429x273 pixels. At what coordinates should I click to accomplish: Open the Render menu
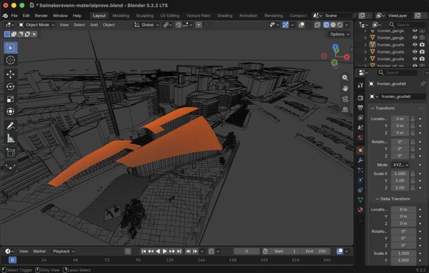point(41,15)
